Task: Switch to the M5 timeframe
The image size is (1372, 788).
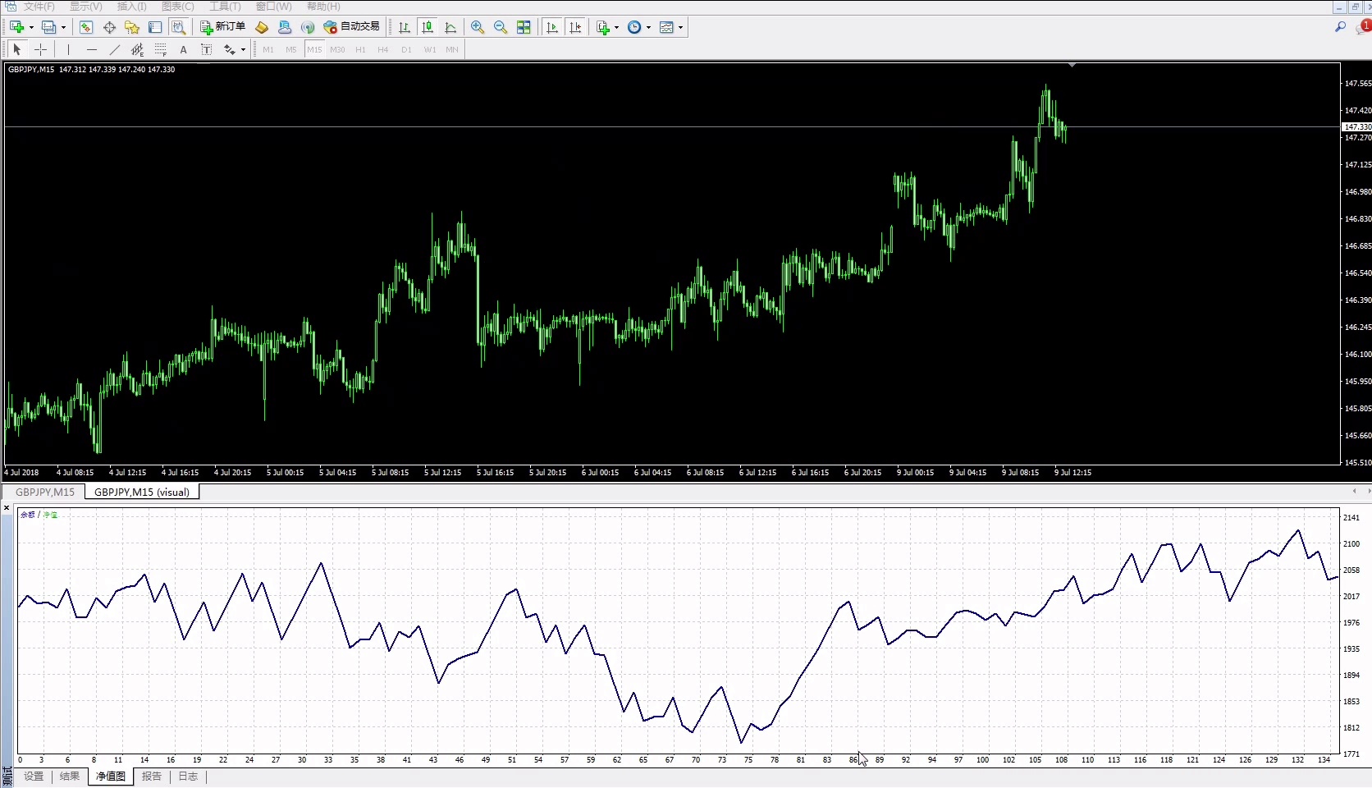Action: [290, 49]
